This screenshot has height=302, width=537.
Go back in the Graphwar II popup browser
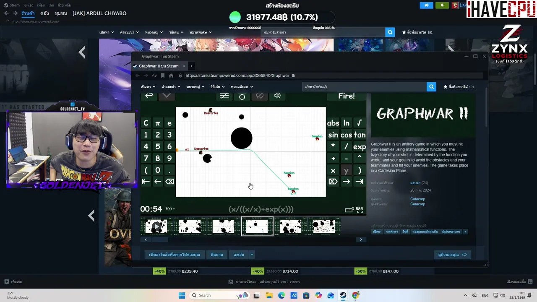point(137,75)
